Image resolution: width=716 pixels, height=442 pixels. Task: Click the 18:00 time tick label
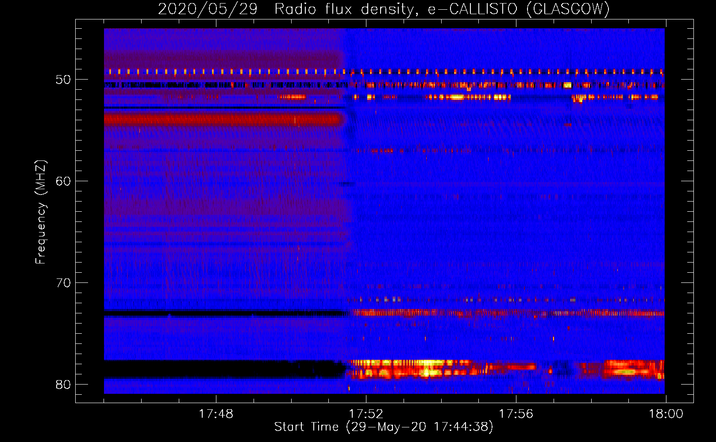pos(666,414)
